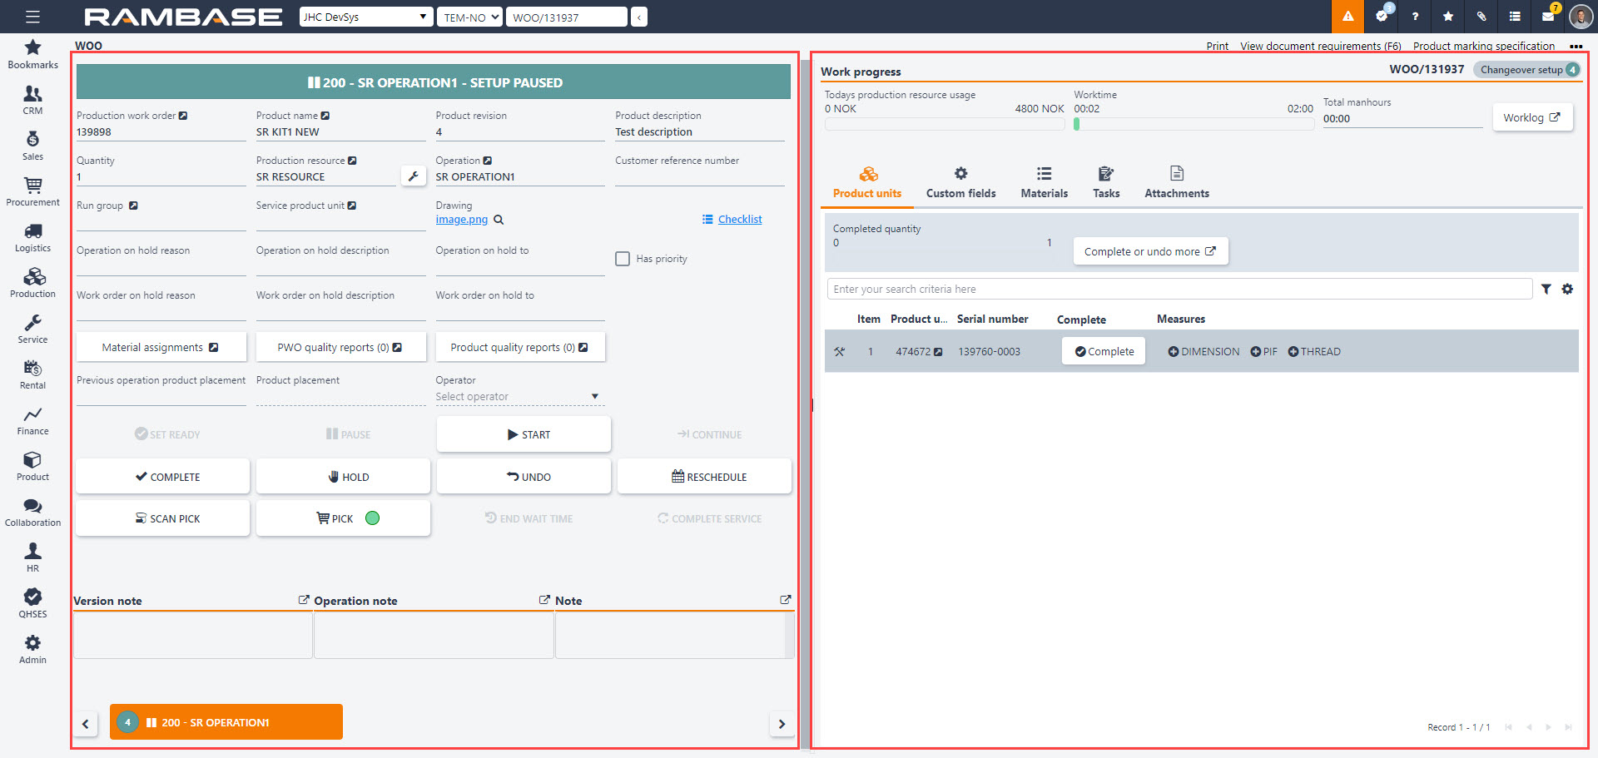
Task: Enable the Has priority checkbox
Action: pyautogui.click(x=622, y=259)
